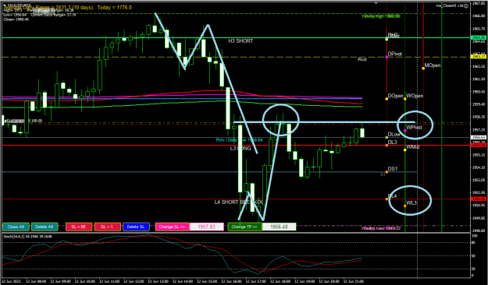Edit the take profit field showing 1956.48
Screen dimensions: 488x285
point(279,227)
